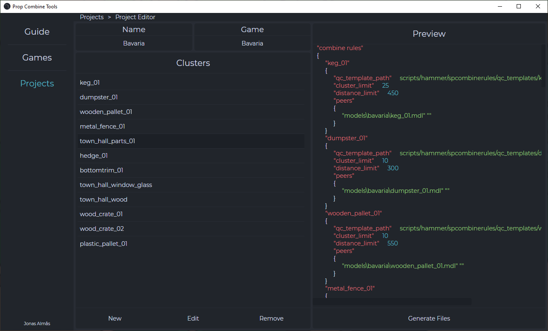Click the Prop Combine Tools app icon
The image size is (548, 331).
tap(7, 6)
